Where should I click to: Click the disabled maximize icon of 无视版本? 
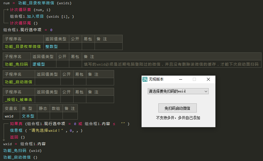click(x=194, y=79)
